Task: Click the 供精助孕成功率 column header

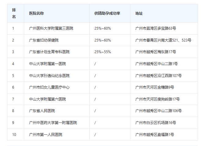Action: pyautogui.click(x=107, y=13)
